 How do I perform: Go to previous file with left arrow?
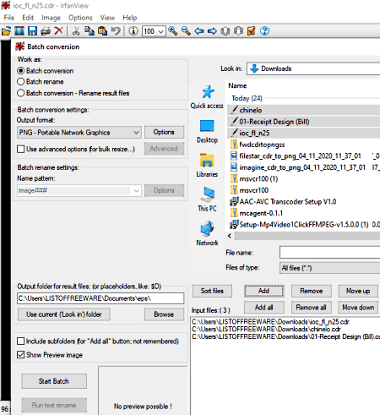coord(199,31)
